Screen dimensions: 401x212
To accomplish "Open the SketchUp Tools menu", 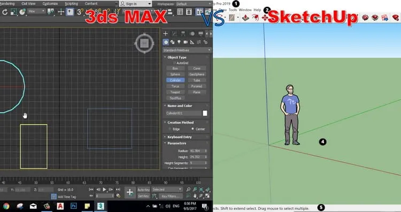I will 233,10.
